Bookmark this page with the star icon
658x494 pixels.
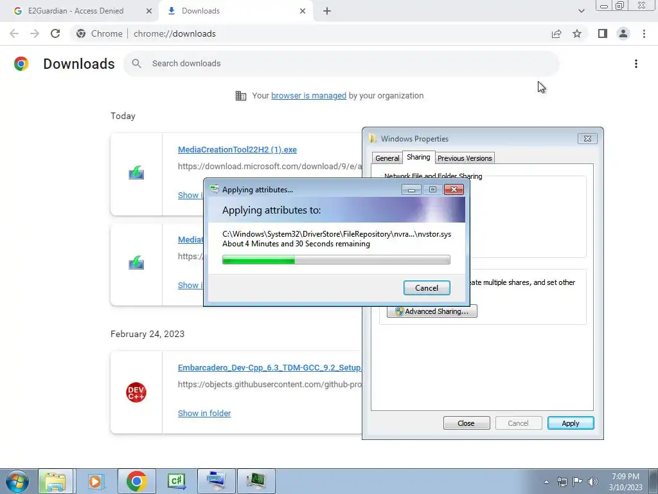pos(577,33)
